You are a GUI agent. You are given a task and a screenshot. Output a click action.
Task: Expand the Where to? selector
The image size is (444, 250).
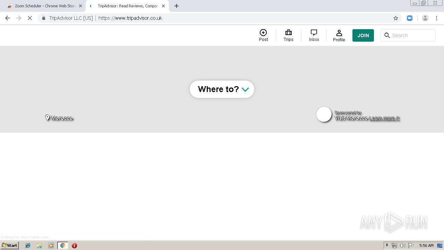pos(222,89)
